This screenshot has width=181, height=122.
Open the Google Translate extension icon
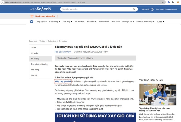point(169,2)
